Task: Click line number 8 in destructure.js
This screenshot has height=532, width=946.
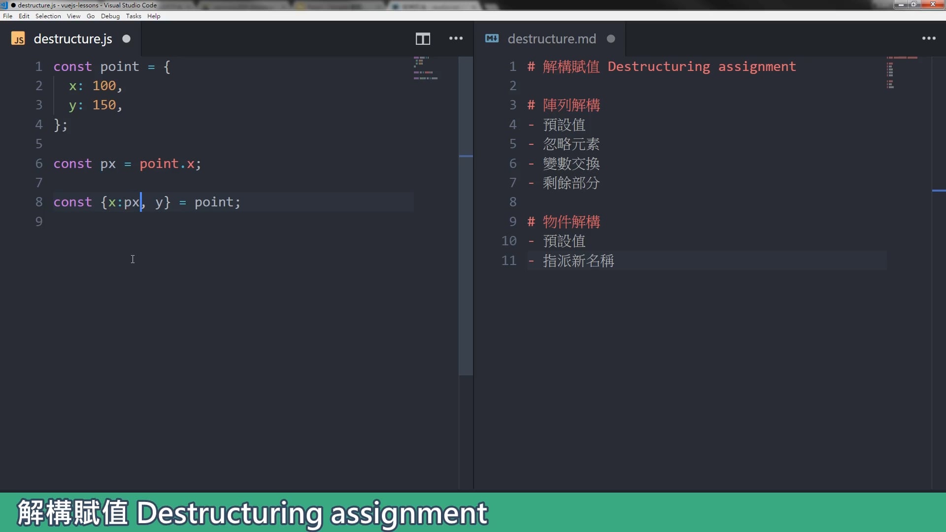Action: click(39, 202)
